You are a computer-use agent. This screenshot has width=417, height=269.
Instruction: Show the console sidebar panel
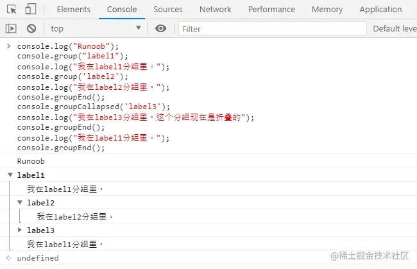tap(10, 29)
